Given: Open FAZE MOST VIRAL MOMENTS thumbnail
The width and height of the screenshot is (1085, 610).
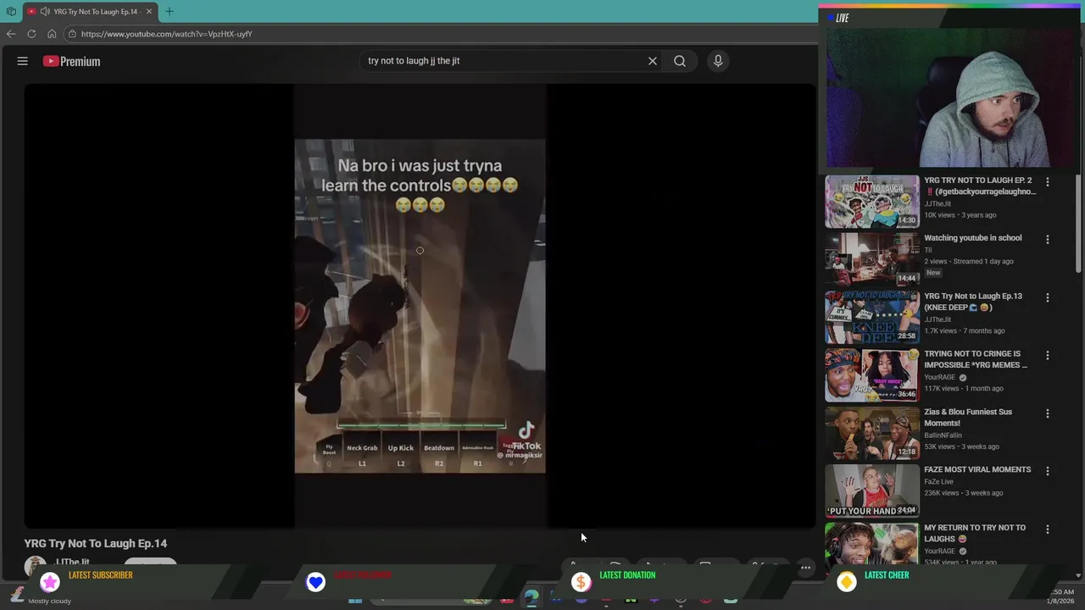Looking at the screenshot, I should tap(872, 491).
